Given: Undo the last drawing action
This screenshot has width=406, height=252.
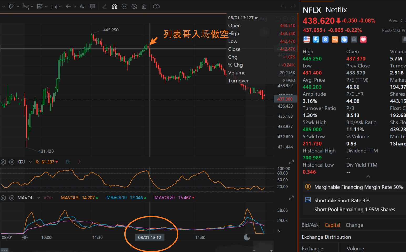Looking at the screenshot, I should tap(283, 7).
